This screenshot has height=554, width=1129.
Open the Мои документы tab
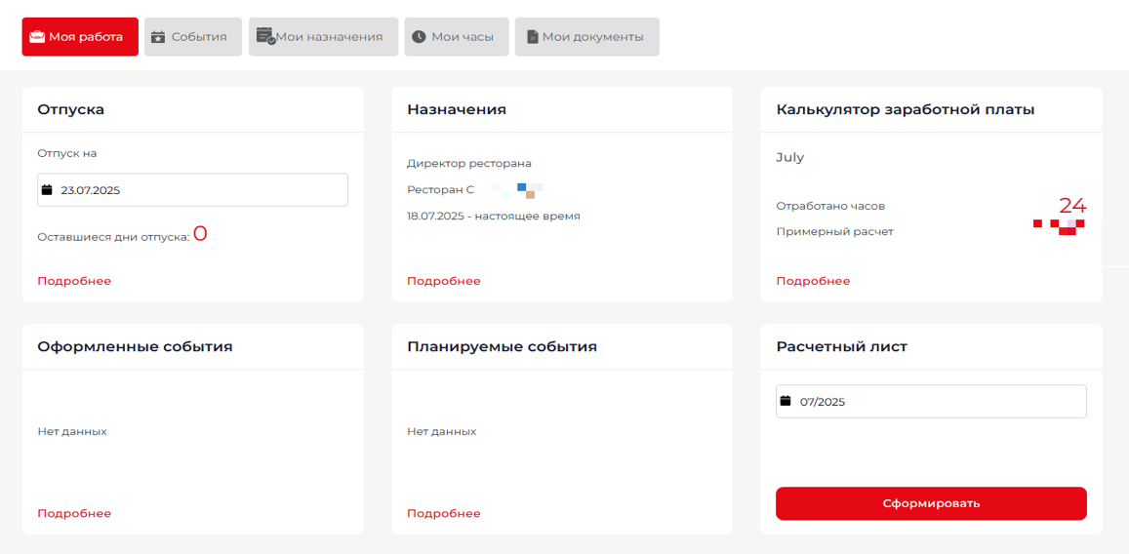tap(586, 37)
